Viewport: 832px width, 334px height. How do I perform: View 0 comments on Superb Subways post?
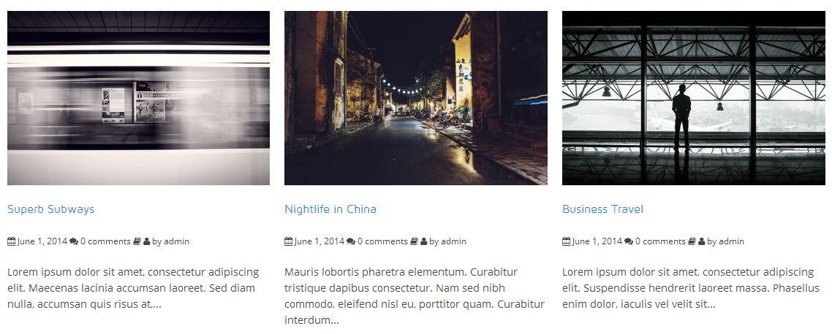click(x=105, y=241)
